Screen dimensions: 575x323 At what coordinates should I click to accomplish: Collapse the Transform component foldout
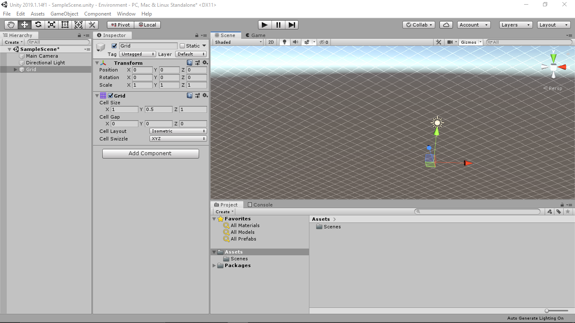point(96,63)
